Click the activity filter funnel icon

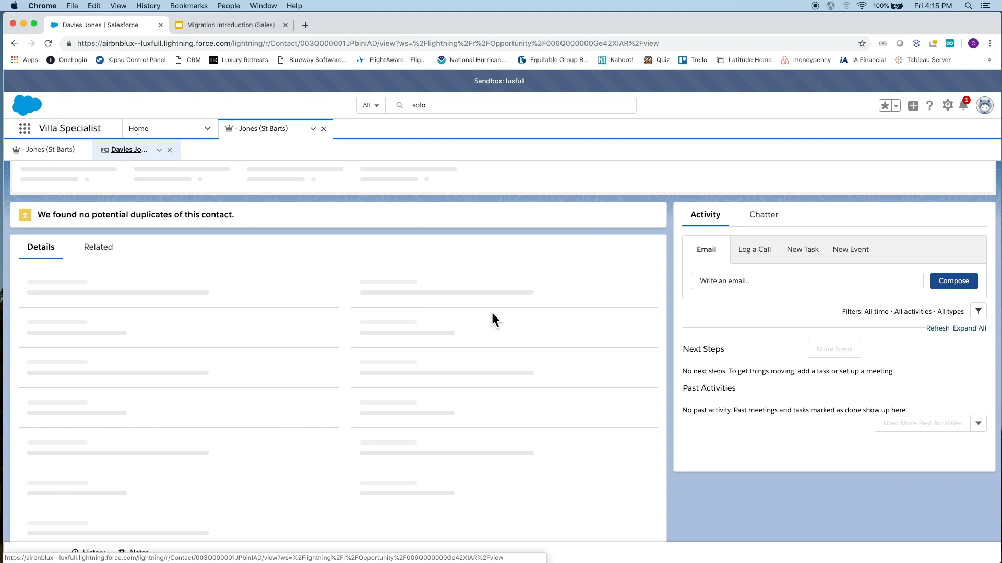[x=978, y=311]
